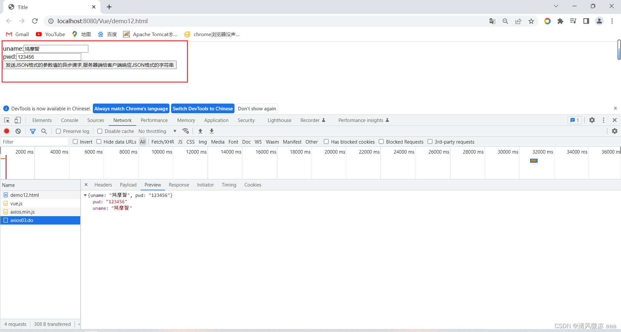Viewport: 621px width, 332px height.
Task: Collapse the JSON preview object triangle
Action: point(85,195)
